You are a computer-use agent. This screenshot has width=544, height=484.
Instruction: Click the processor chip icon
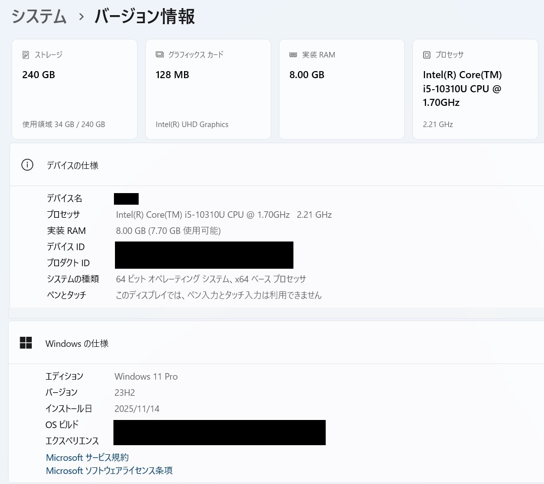(x=427, y=55)
